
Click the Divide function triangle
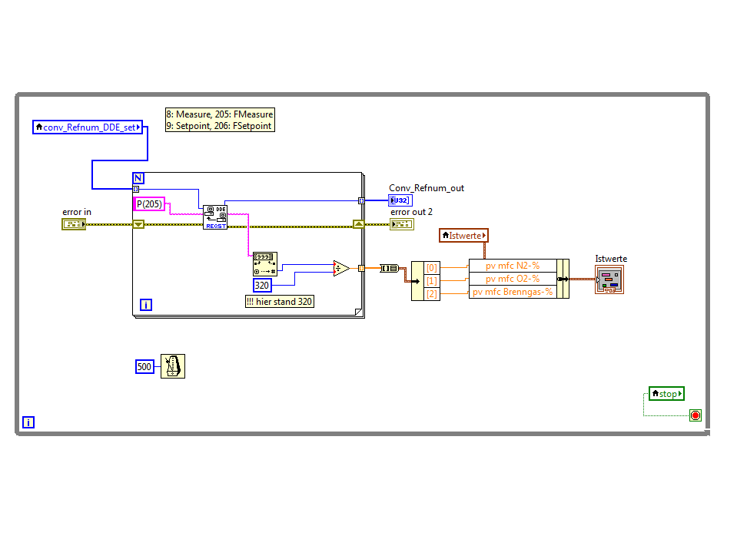[341, 268]
